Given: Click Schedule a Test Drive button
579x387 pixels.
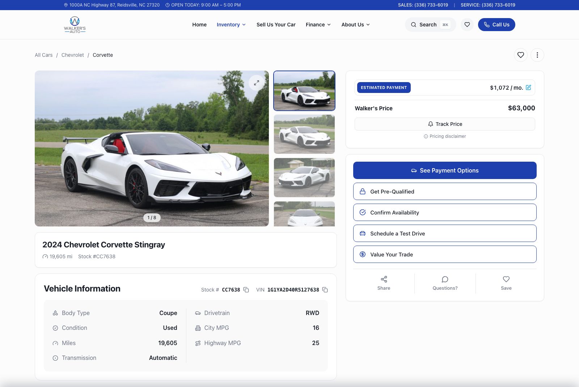Looking at the screenshot, I should [445, 233].
